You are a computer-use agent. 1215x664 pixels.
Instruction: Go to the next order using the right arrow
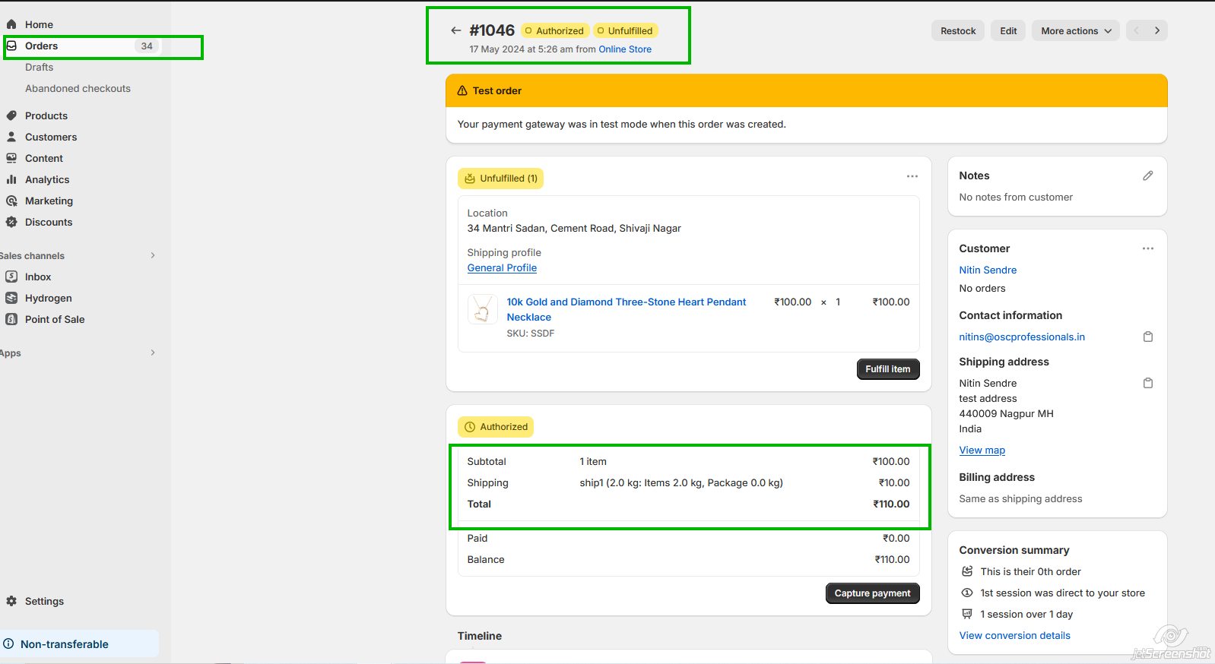click(1156, 30)
